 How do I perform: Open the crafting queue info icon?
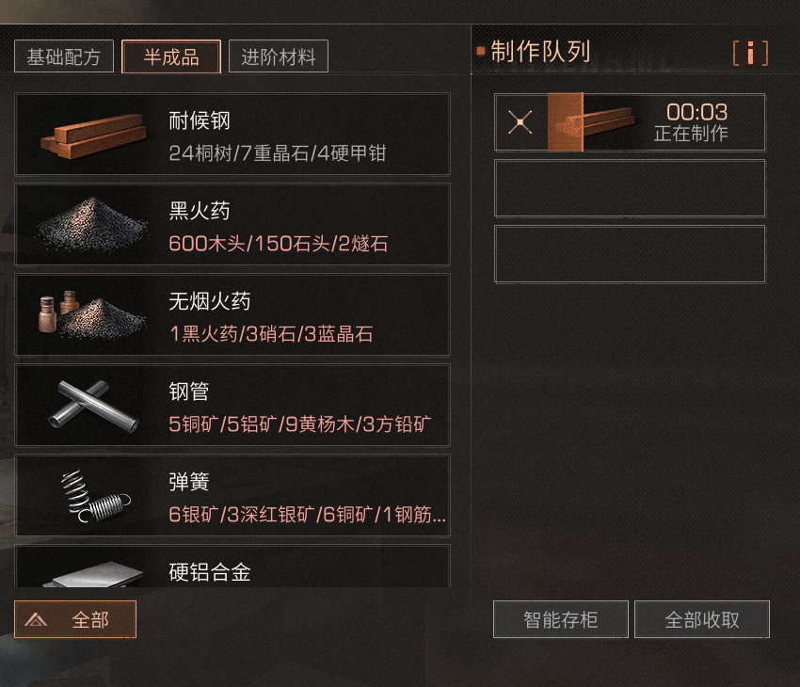coord(750,53)
